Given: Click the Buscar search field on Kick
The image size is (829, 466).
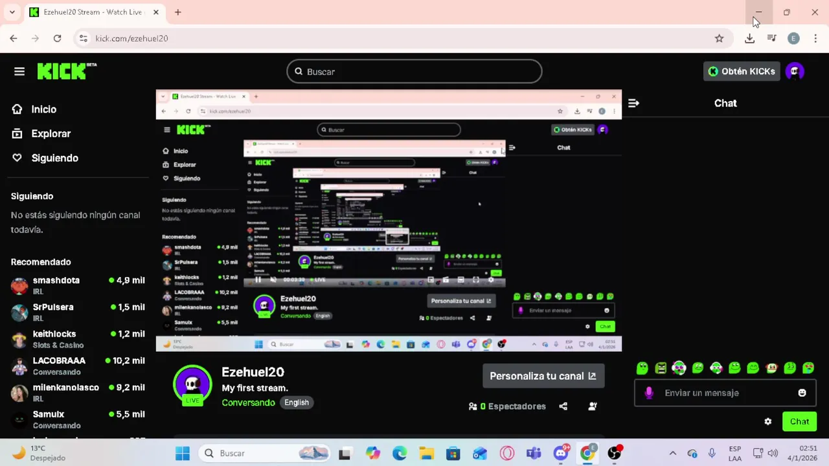Looking at the screenshot, I should click(414, 71).
